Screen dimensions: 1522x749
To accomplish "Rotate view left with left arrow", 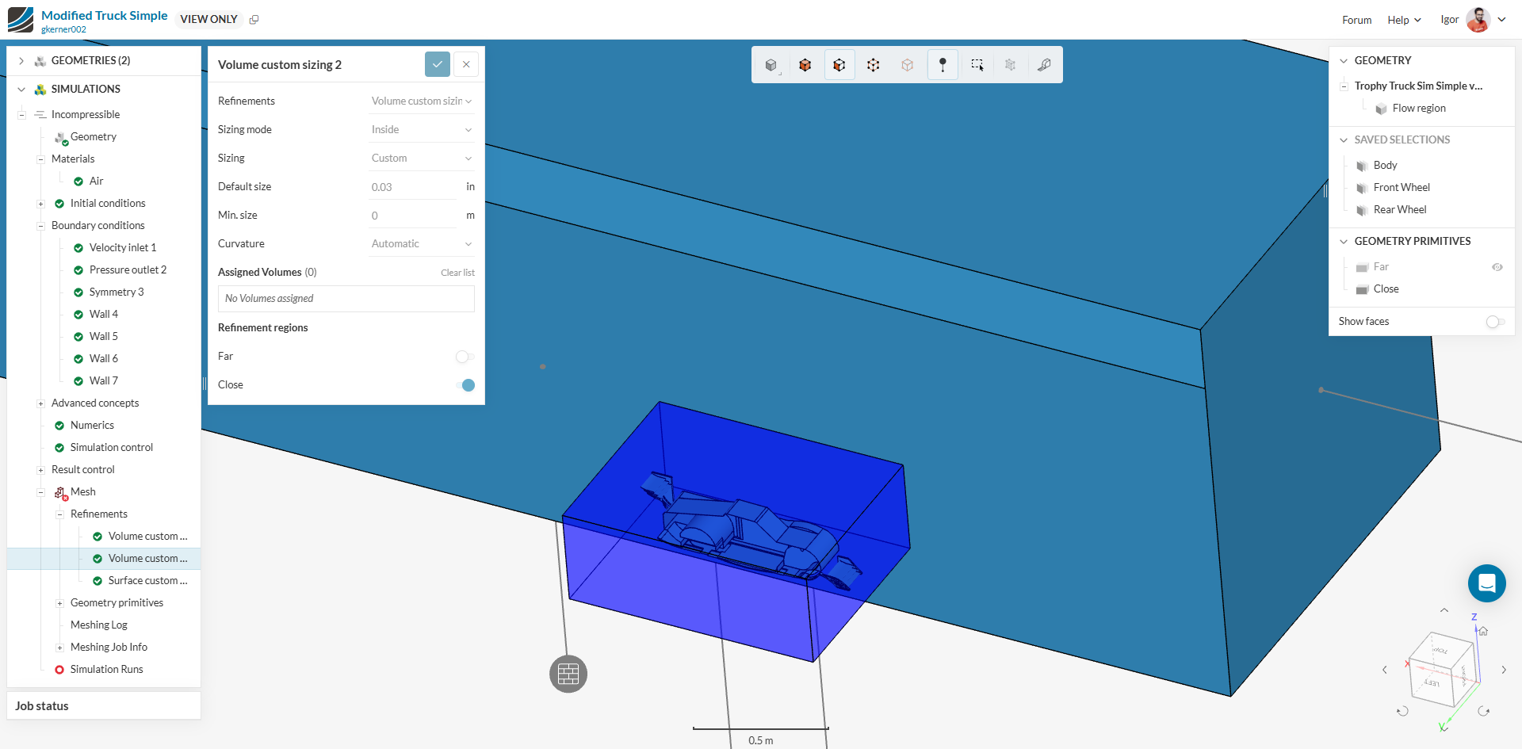I will coord(1385,670).
